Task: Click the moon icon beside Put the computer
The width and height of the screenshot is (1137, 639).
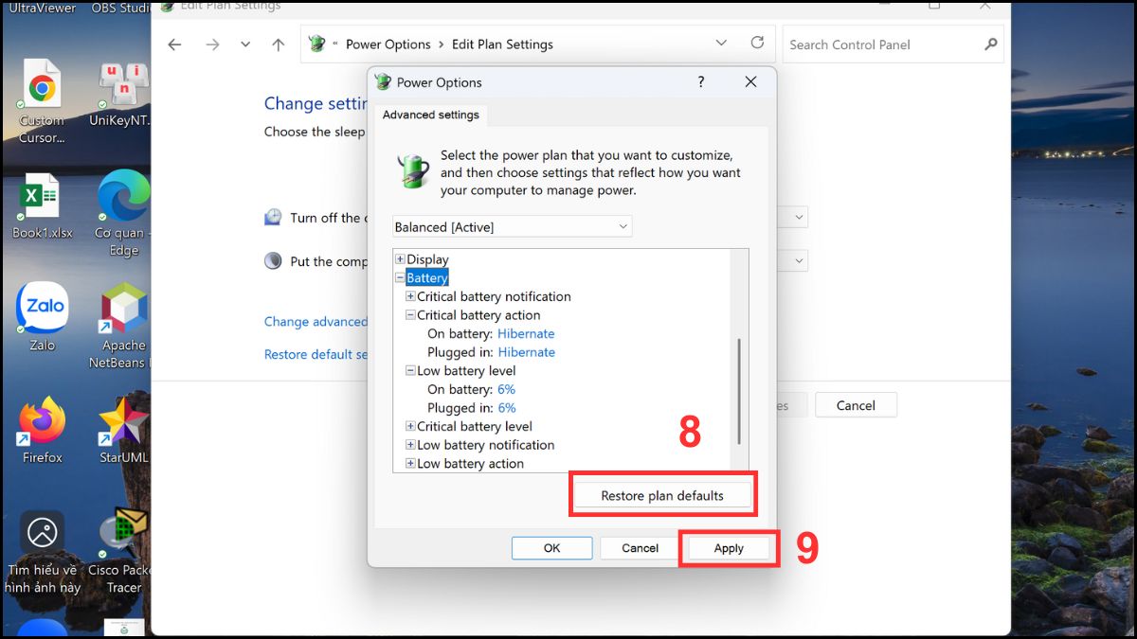Action: pyautogui.click(x=273, y=261)
